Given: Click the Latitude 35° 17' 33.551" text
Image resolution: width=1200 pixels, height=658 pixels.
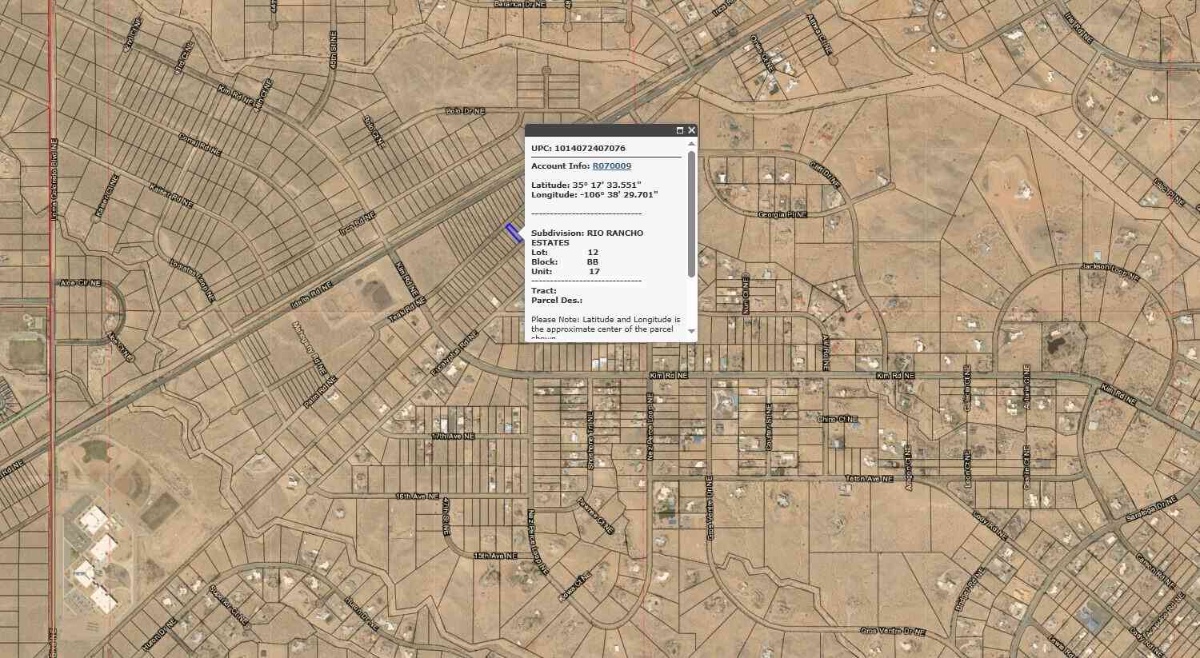Looking at the screenshot, I should [x=586, y=185].
